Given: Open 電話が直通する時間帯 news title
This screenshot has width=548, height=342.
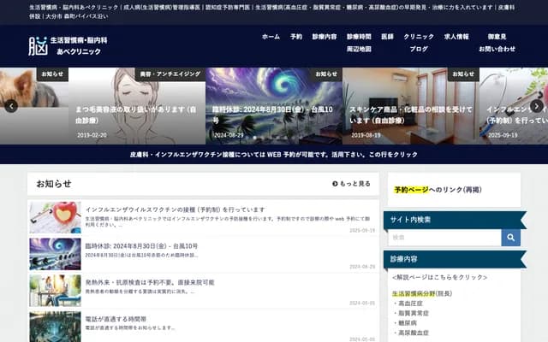Looking at the screenshot, I should click(116, 319).
